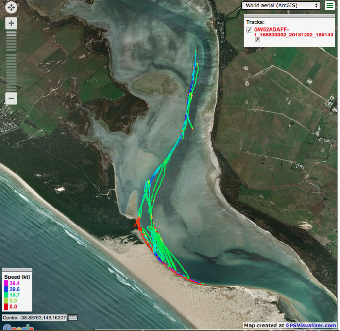Click the zoom level slider bar
This screenshot has height=331, width=340.
tap(11, 61)
